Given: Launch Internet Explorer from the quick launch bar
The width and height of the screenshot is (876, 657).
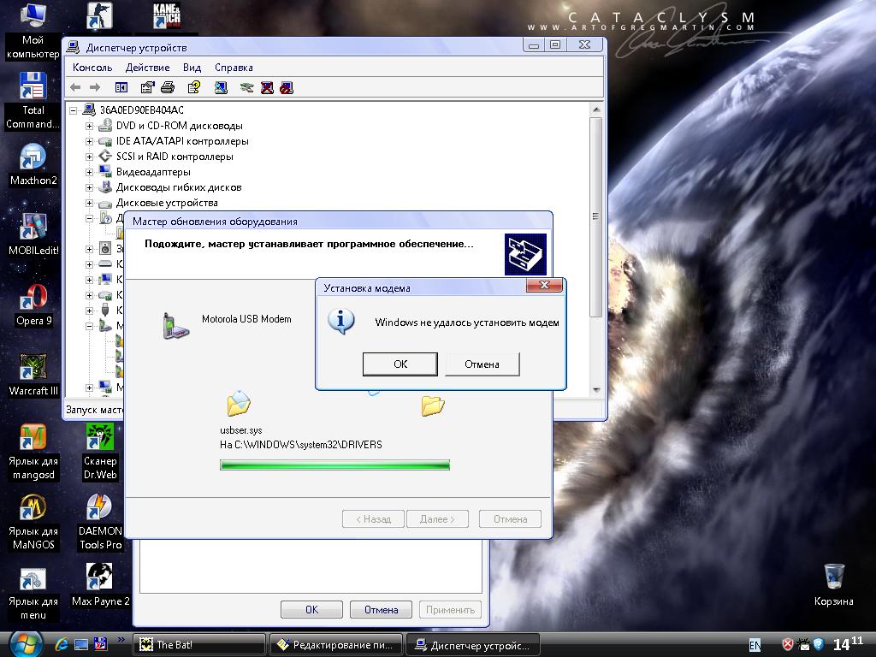Looking at the screenshot, I should [x=61, y=644].
